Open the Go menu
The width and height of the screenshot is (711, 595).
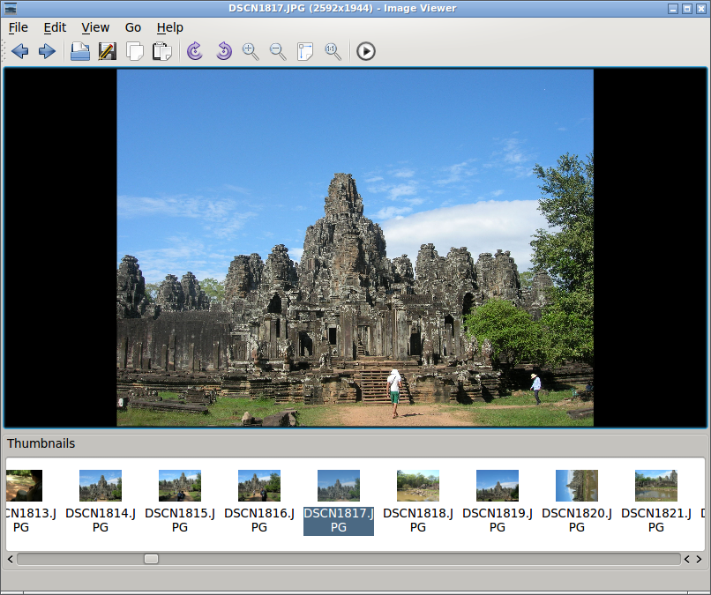coord(133,27)
